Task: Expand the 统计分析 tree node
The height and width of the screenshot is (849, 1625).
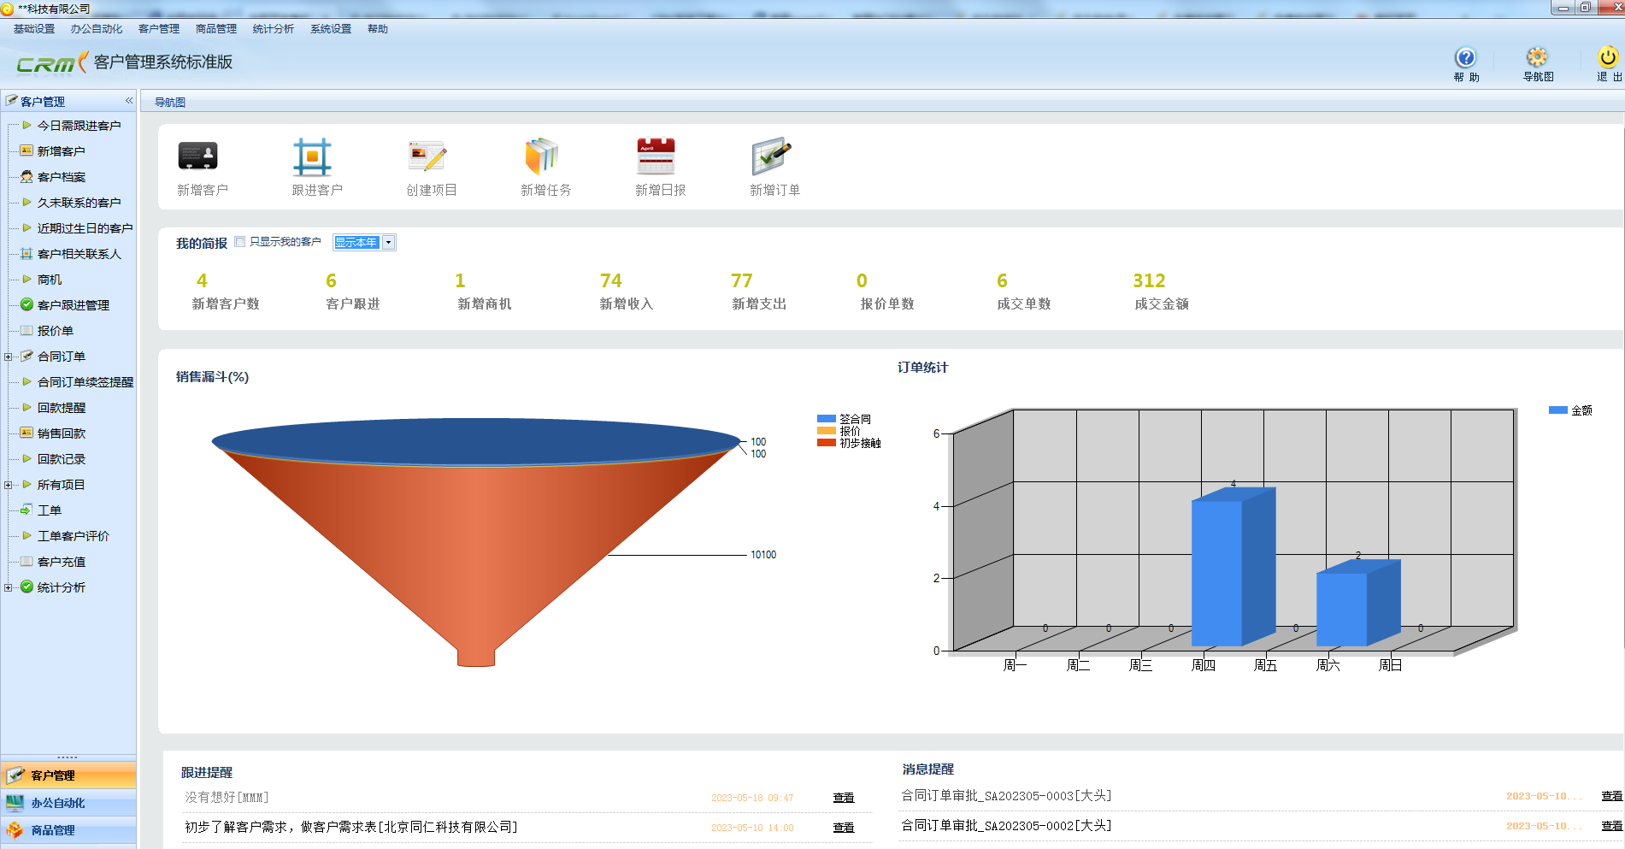Action: coord(8,587)
